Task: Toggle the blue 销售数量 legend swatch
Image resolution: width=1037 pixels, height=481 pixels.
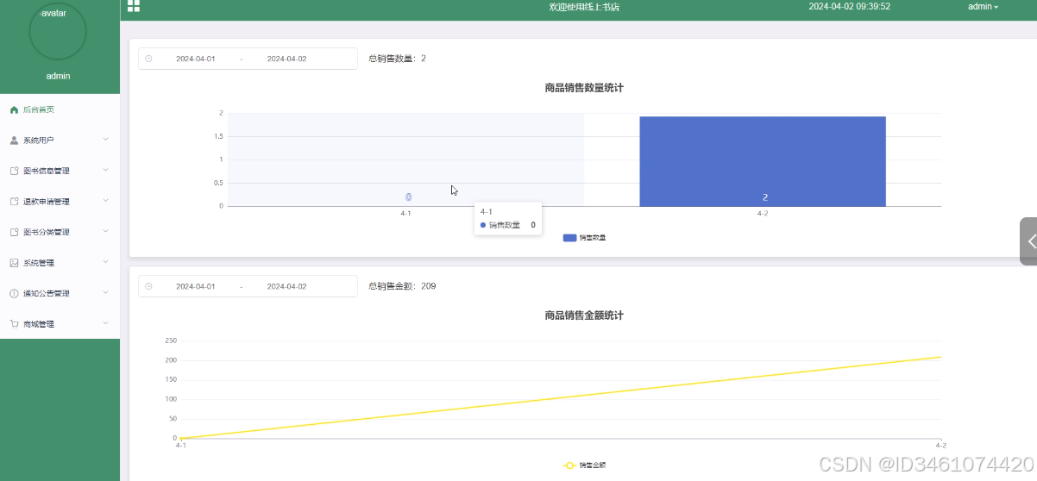Action: tap(569, 237)
